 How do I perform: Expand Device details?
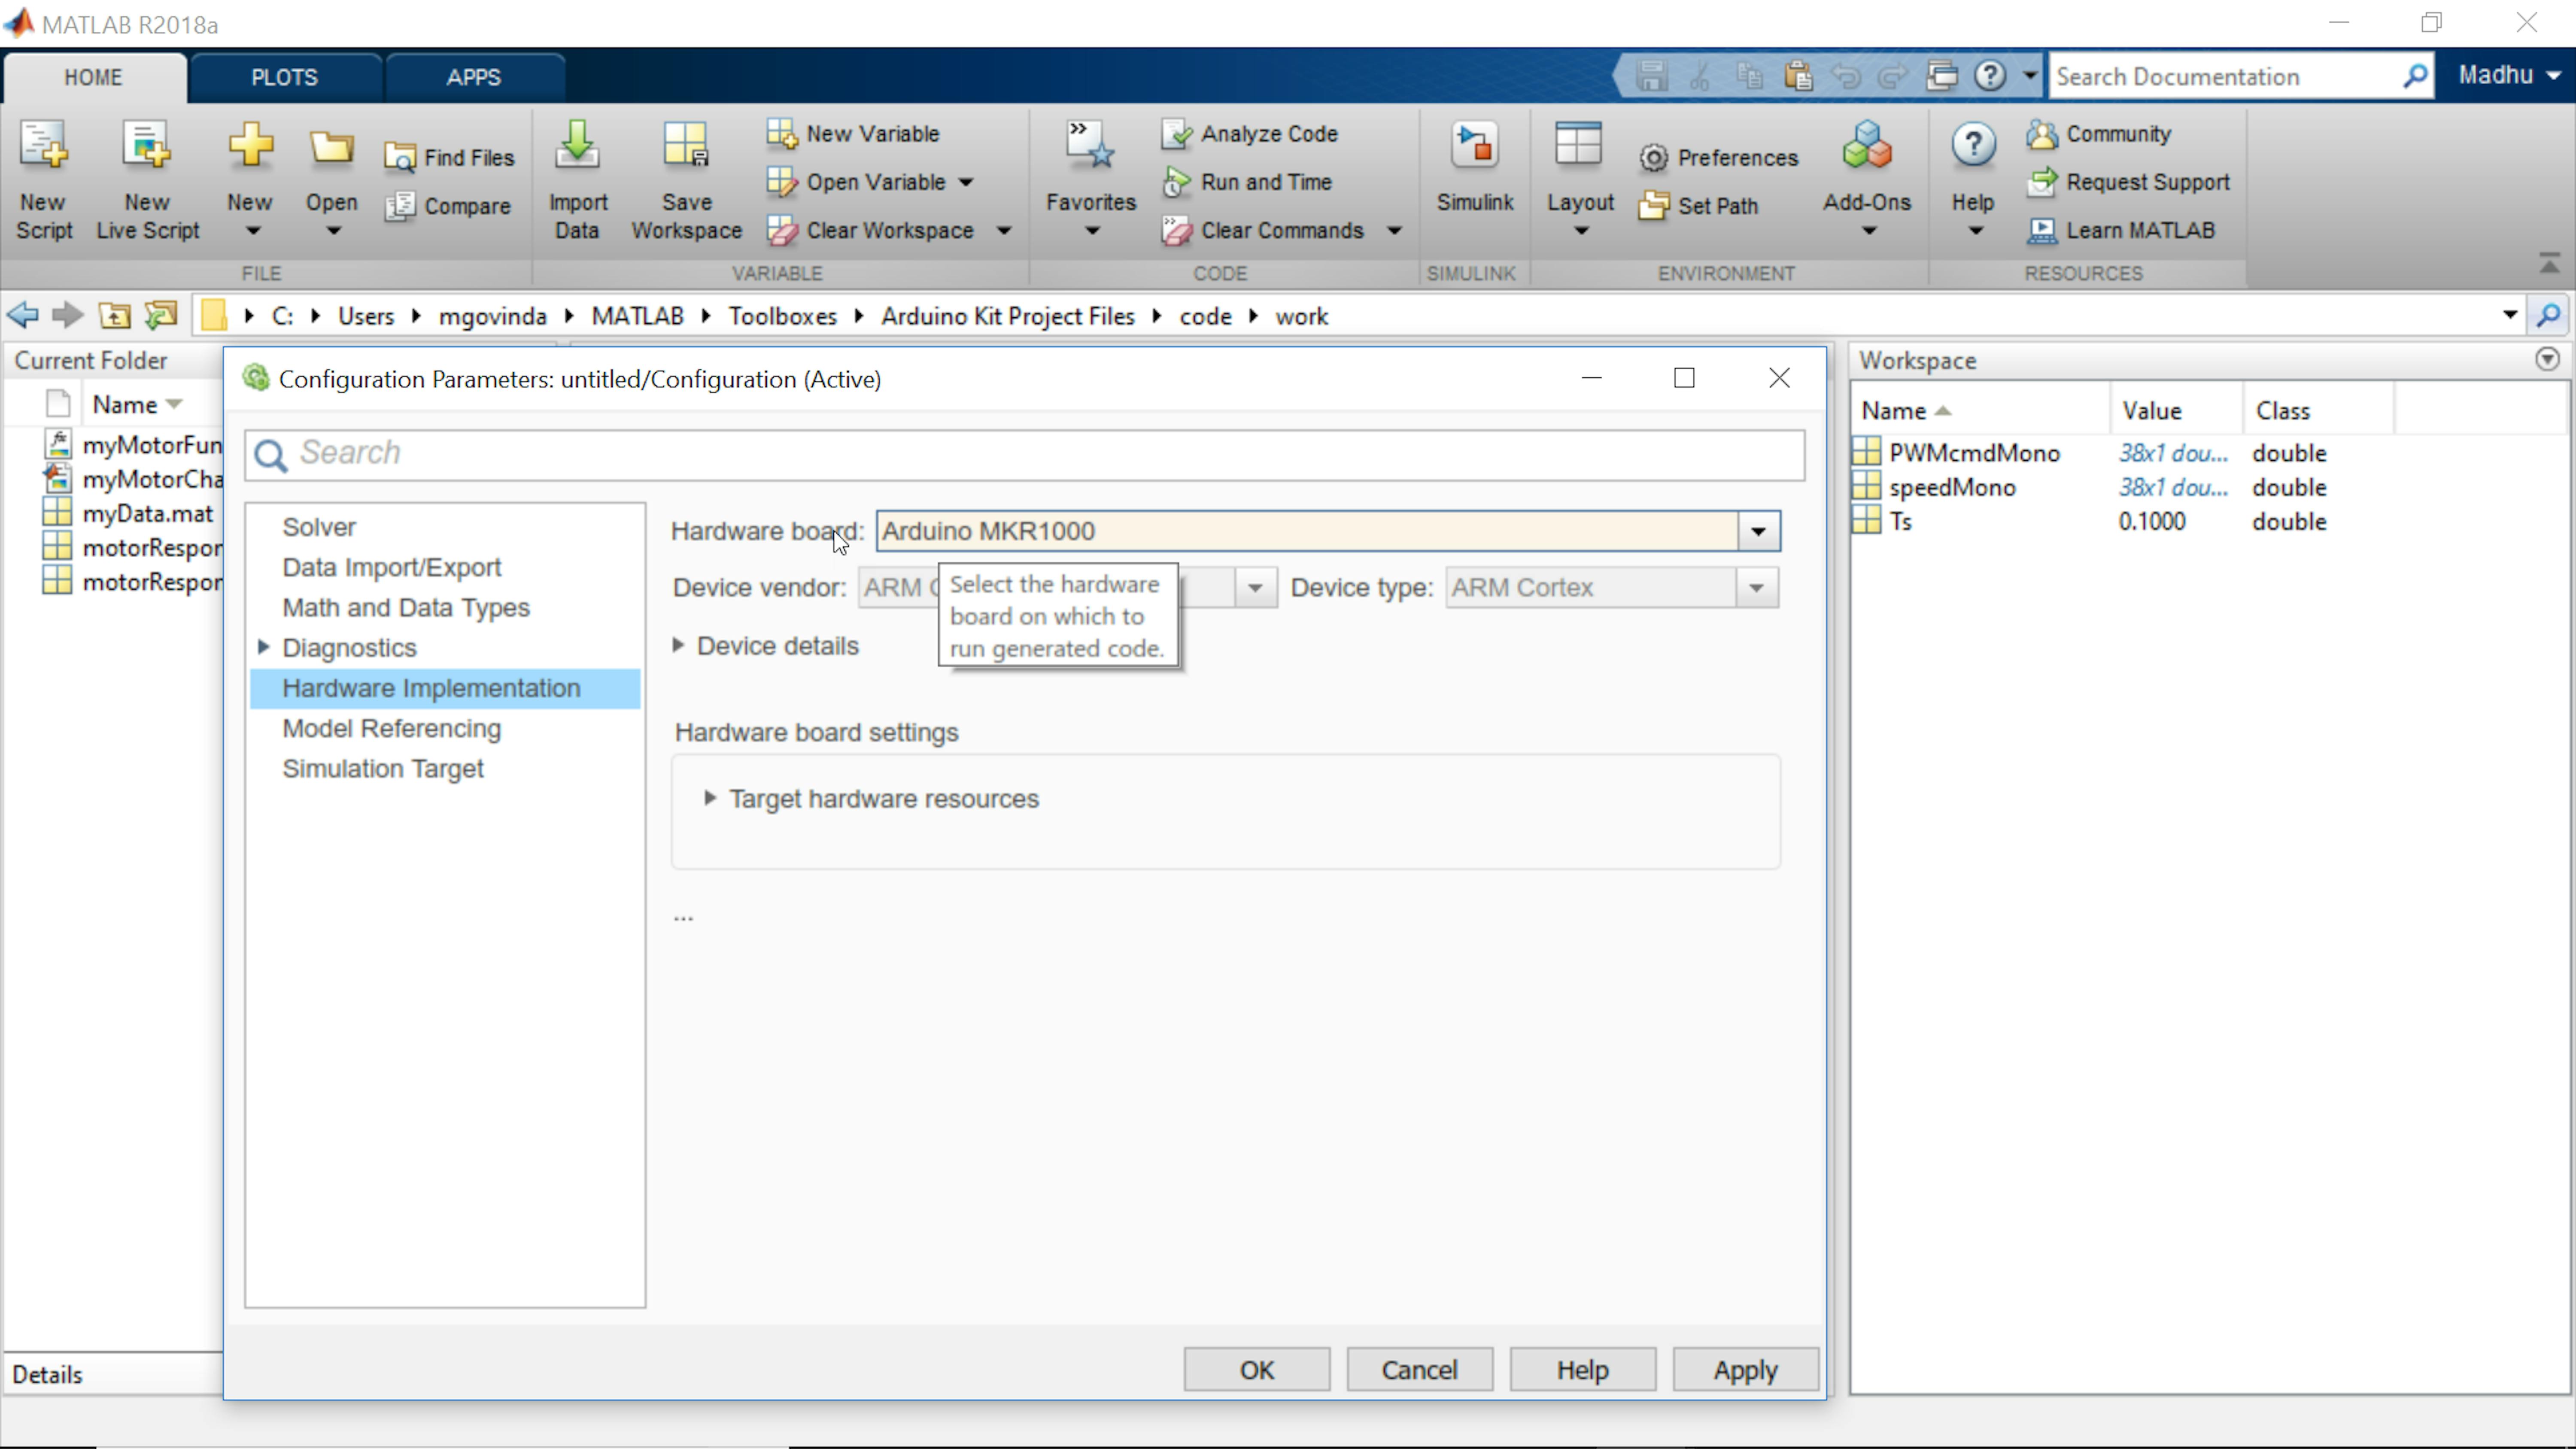pyautogui.click(x=678, y=646)
